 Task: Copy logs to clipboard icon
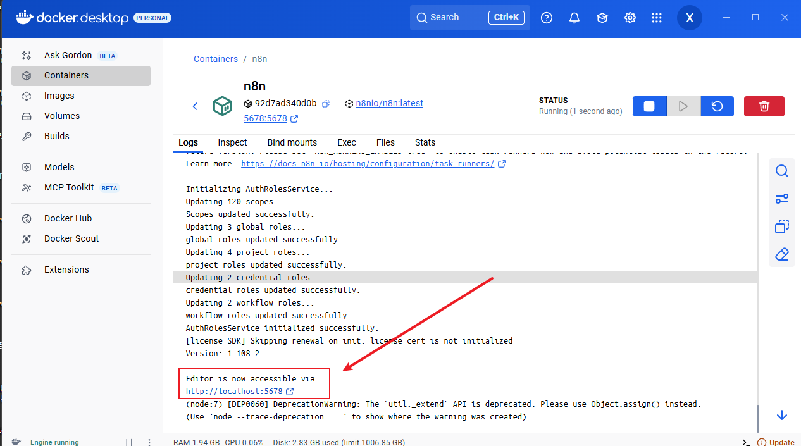782,226
